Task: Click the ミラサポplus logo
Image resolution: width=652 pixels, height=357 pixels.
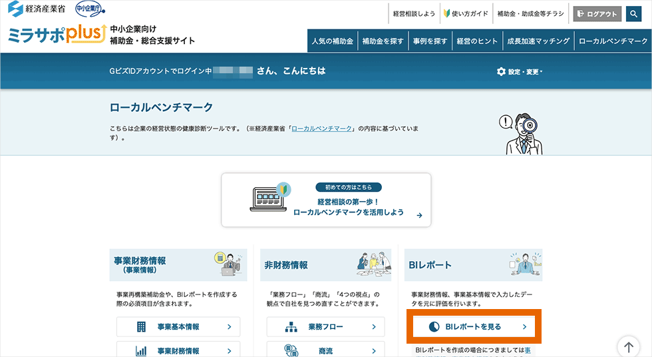Action: click(x=57, y=35)
